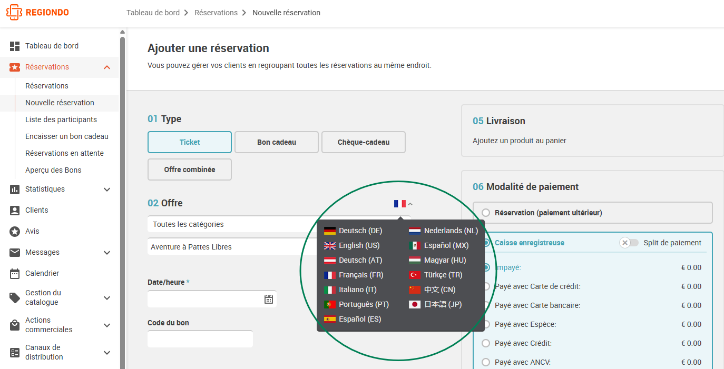724x369 pixels.
Task: Click the Date/heure calendar picker icon
Action: pos(269,299)
